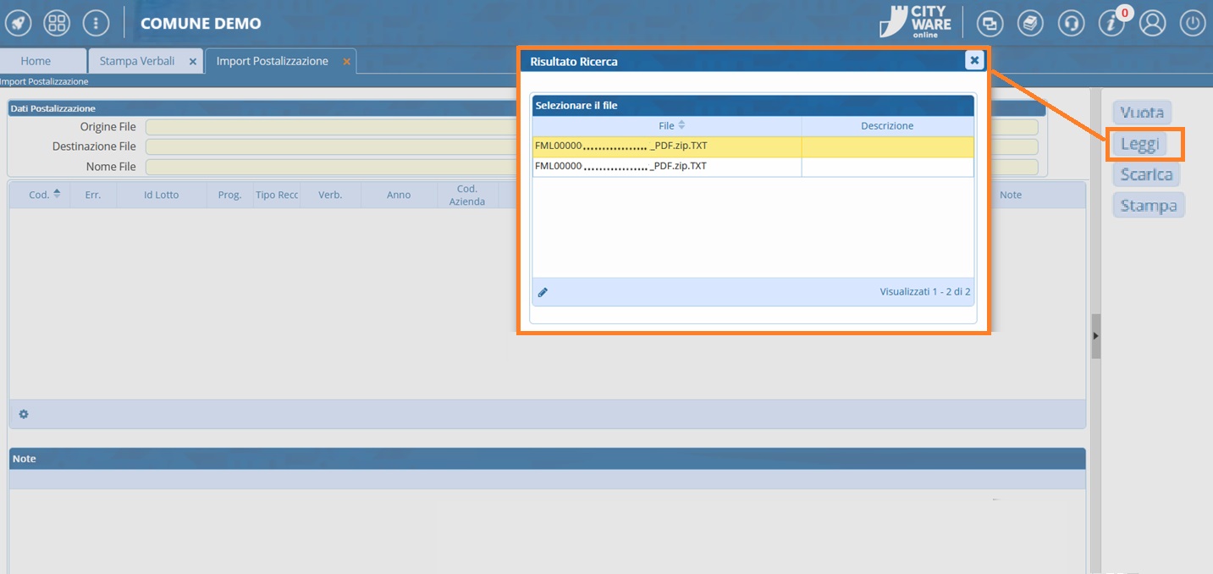Click the power logout icon
The image size is (1213, 574).
tap(1193, 24)
